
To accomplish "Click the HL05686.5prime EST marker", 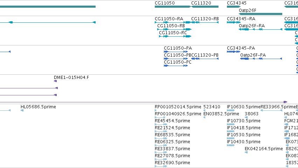I will tap(22, 110).
